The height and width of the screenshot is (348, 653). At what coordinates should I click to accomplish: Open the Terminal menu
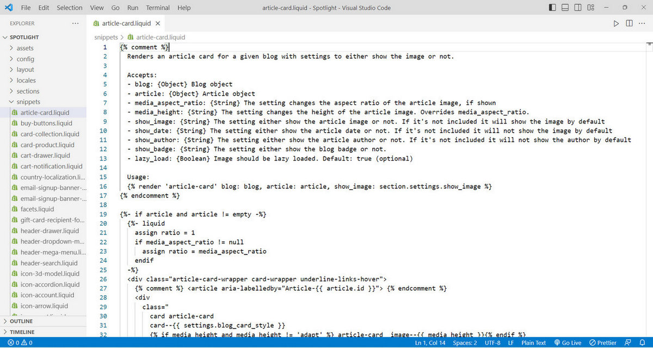(158, 8)
